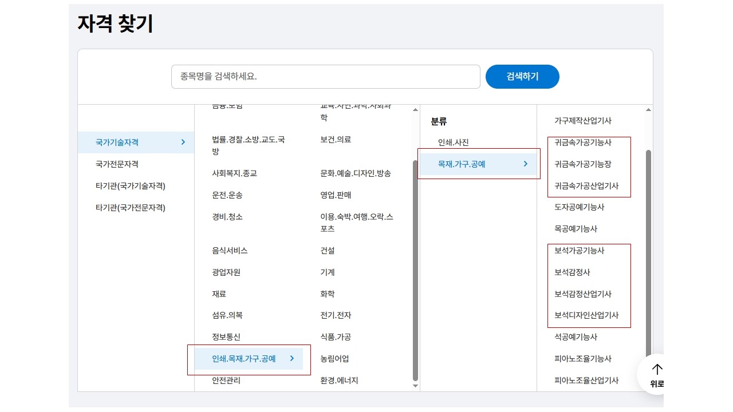Image resolution: width=733 pixels, height=412 pixels.
Task: Select the 환경.에너지 category
Action: 339,381
